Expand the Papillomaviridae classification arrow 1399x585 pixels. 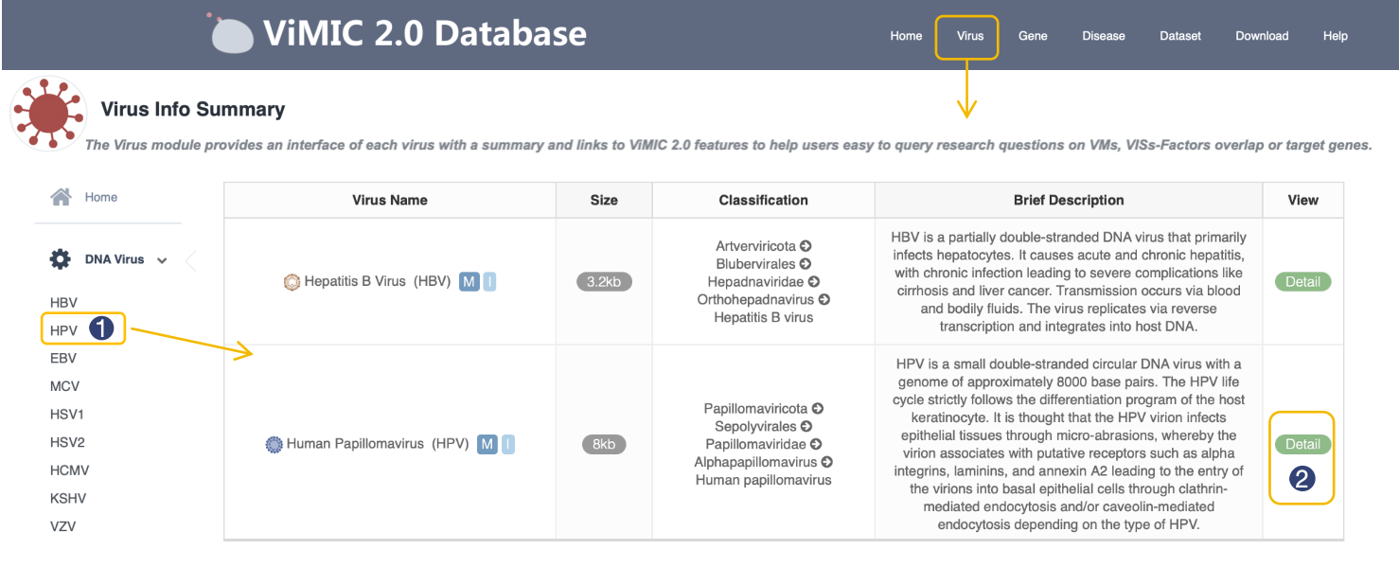[816, 444]
